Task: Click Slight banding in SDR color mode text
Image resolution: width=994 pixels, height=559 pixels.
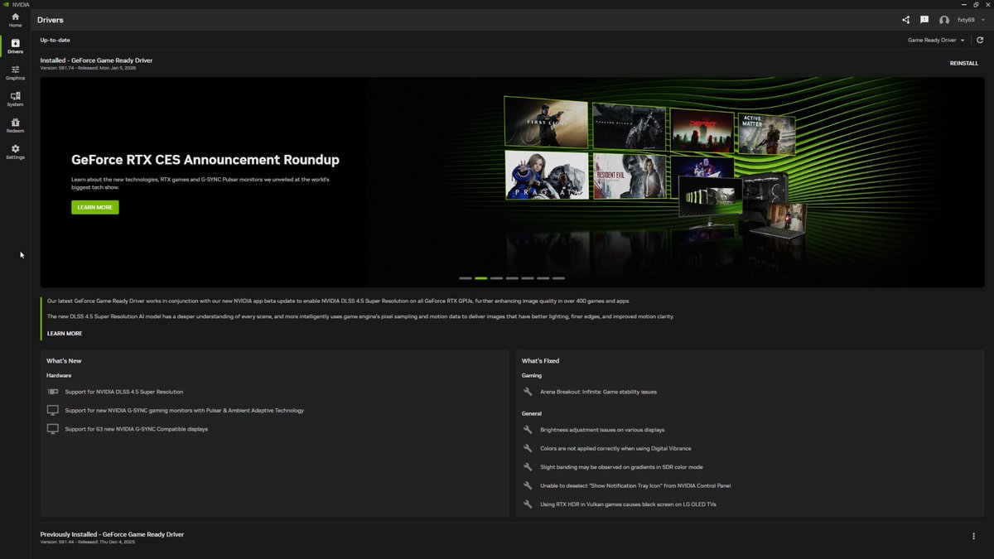Action: (621, 467)
